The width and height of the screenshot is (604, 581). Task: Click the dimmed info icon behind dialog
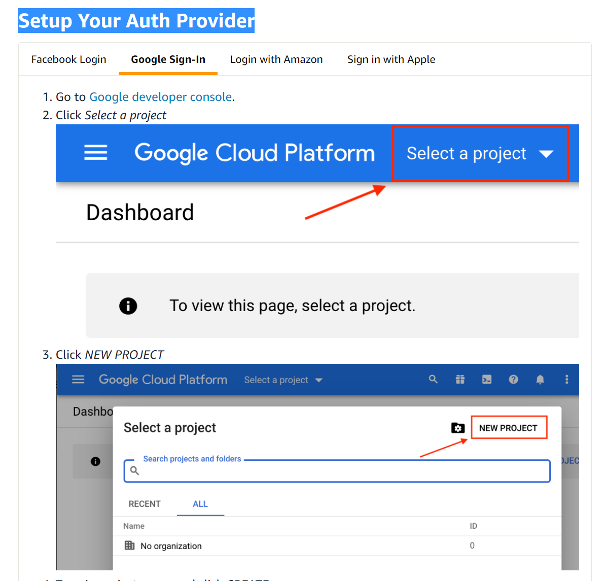tap(95, 461)
